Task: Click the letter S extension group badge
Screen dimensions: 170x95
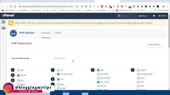Action: [x=133, y=70]
